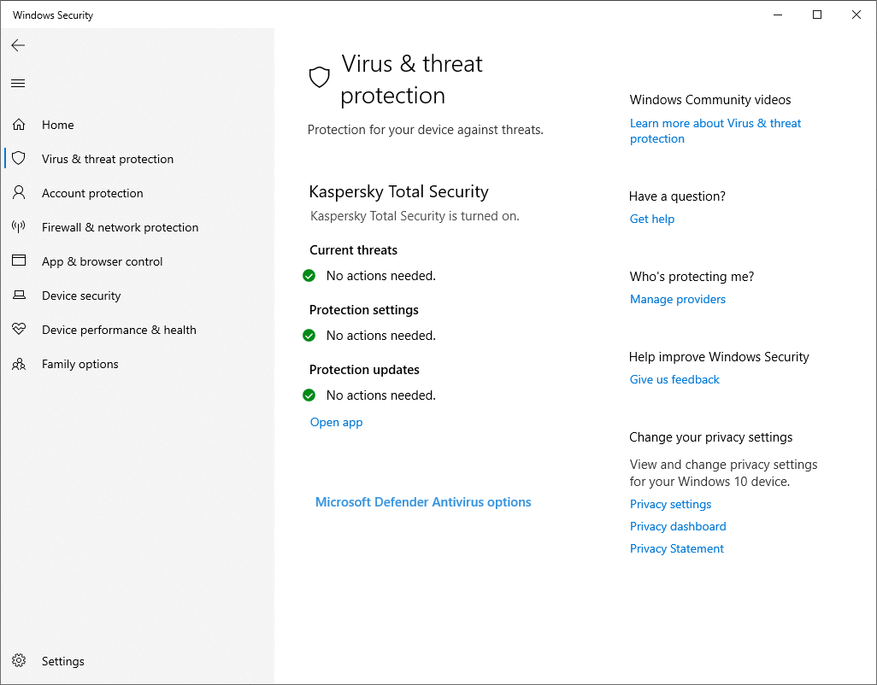
Task: Click Give us feedback link
Action: [674, 379]
